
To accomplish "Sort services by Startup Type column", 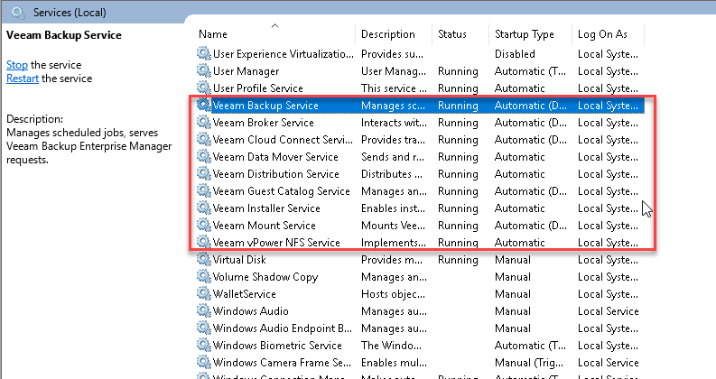I will click(x=524, y=34).
